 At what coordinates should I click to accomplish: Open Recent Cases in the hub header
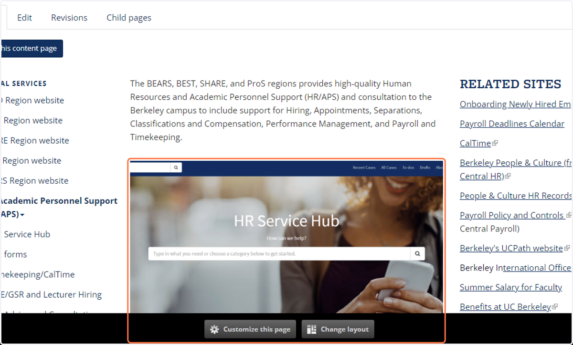pos(364,167)
